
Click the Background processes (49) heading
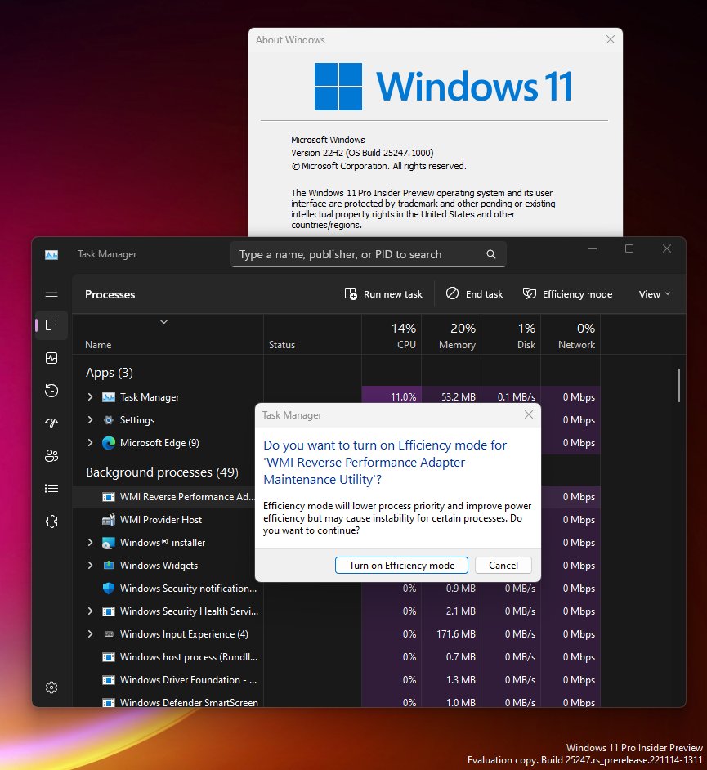(x=162, y=472)
